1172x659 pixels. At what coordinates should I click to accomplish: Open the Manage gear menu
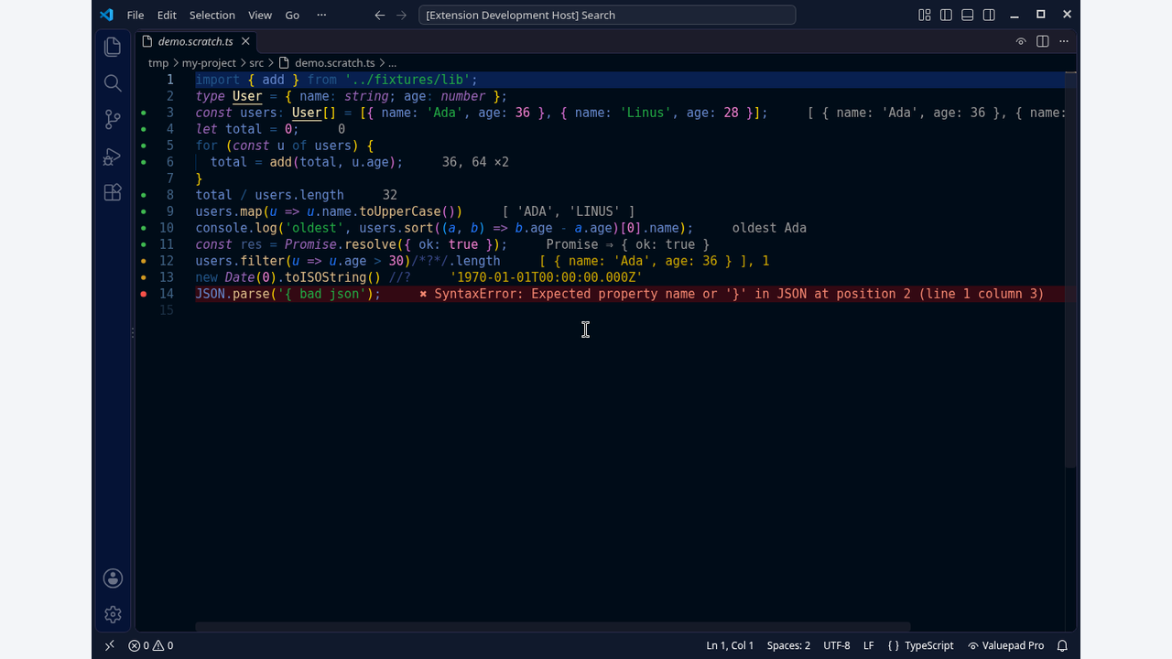113,614
